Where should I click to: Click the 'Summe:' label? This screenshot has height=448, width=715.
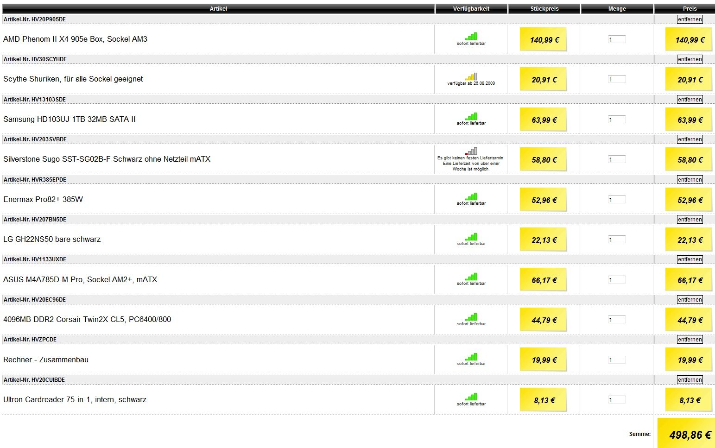point(640,434)
